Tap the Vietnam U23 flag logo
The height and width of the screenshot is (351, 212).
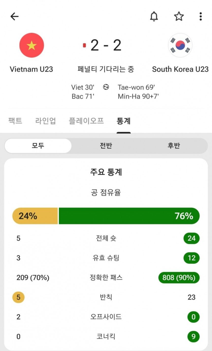coord(32,45)
